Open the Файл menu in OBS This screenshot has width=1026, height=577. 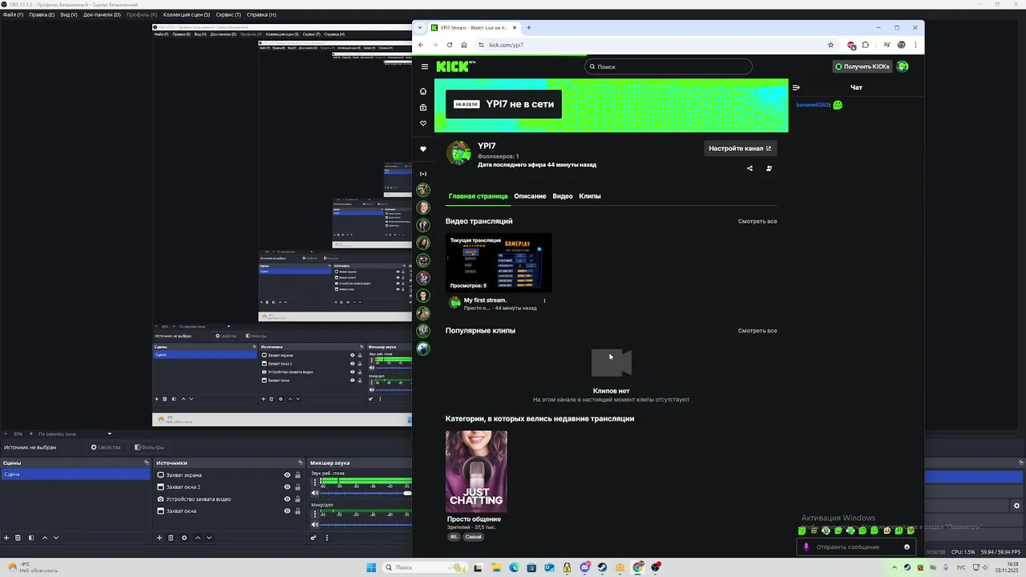13,14
